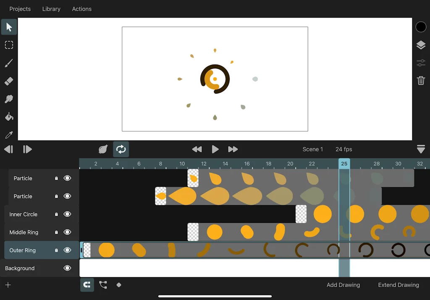430x300 pixels.
Task: Select the smudge paint tool
Action: pyautogui.click(x=9, y=99)
